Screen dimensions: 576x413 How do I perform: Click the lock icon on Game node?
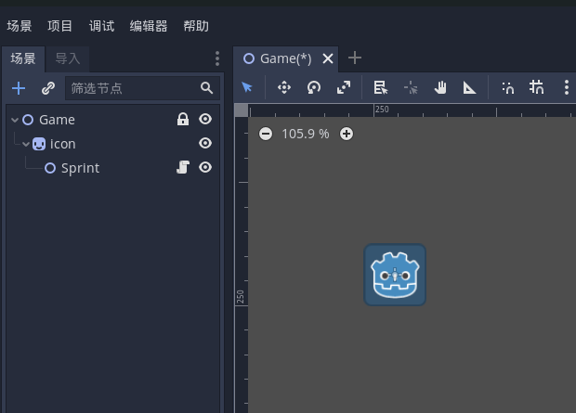(183, 120)
